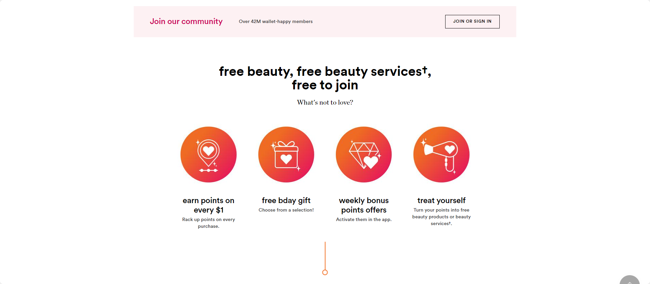Click 'Over 42M wallet-happy members' text

click(x=276, y=21)
